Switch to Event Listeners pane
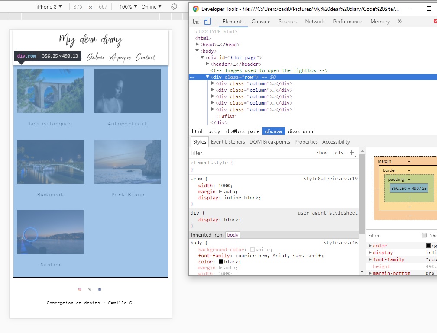The width and height of the screenshot is (437, 333). tap(228, 142)
